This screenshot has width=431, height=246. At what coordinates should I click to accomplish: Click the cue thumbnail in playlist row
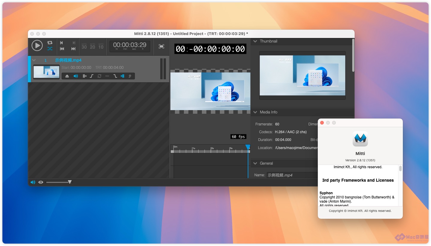[46, 72]
